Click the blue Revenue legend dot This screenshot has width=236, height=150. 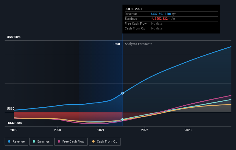point(9,141)
